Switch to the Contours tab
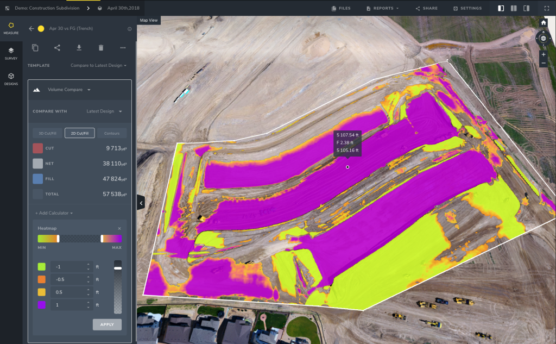 pyautogui.click(x=112, y=133)
